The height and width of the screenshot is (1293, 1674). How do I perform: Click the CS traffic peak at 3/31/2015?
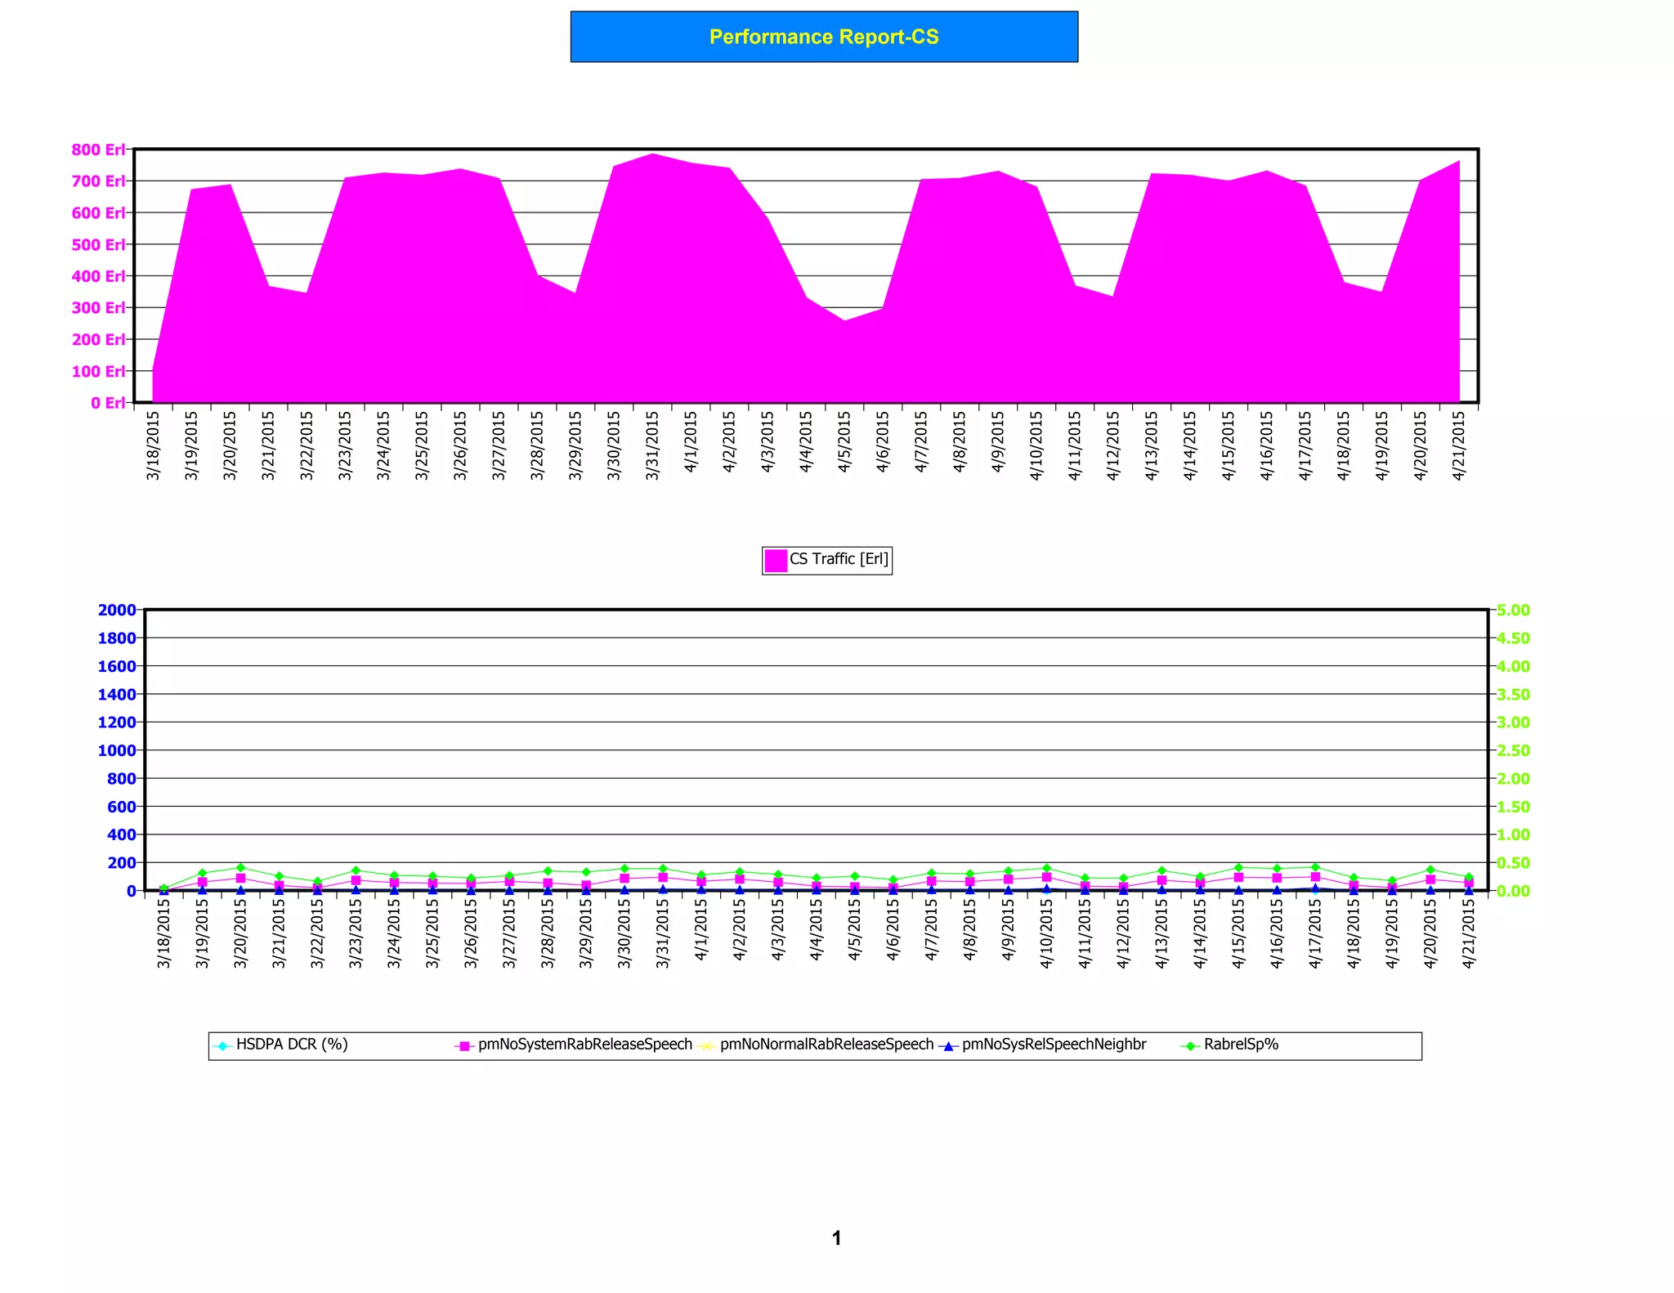(652, 154)
